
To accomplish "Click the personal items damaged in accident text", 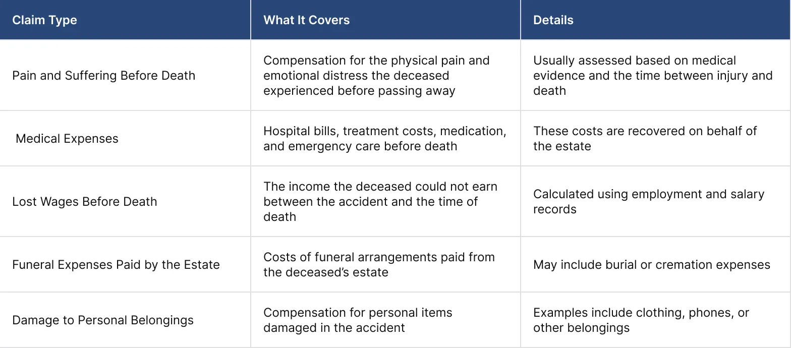I will tap(357, 320).
